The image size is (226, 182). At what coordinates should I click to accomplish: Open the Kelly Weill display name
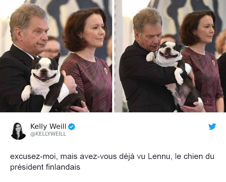click(x=48, y=127)
